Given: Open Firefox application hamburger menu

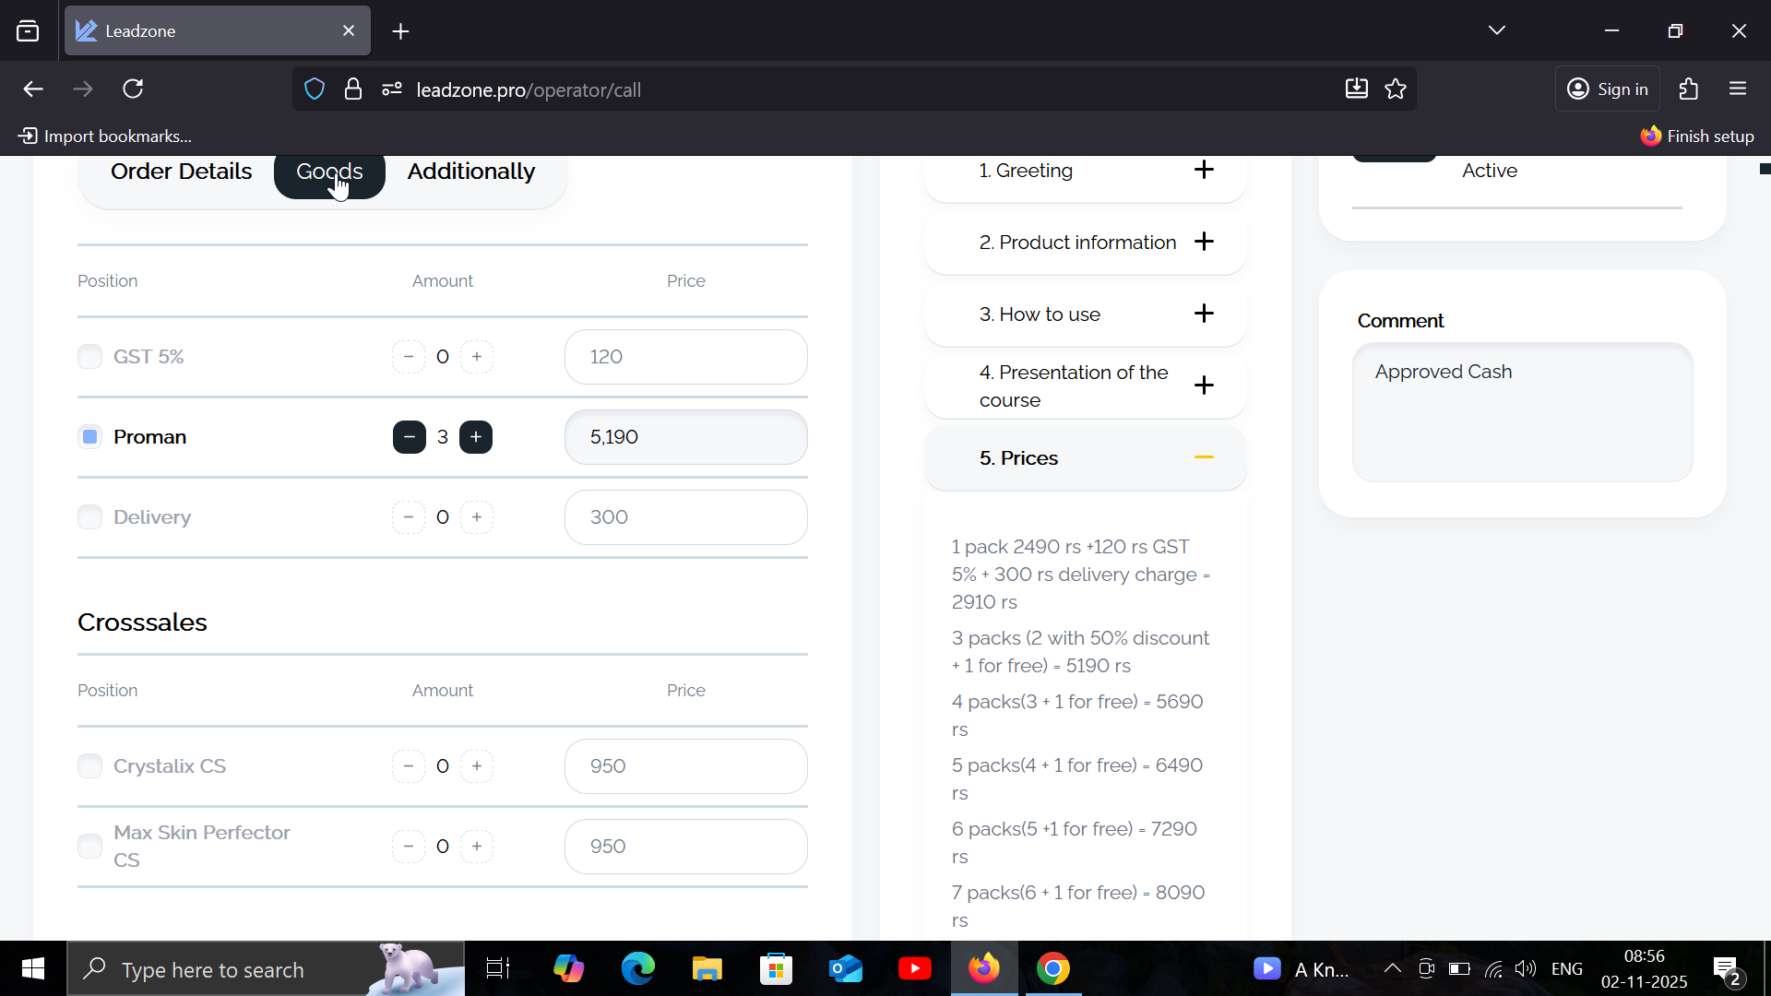Looking at the screenshot, I should [x=1738, y=89].
